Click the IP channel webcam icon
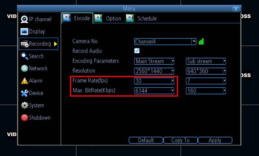Screen dimensions: 259x156 point(24,19)
